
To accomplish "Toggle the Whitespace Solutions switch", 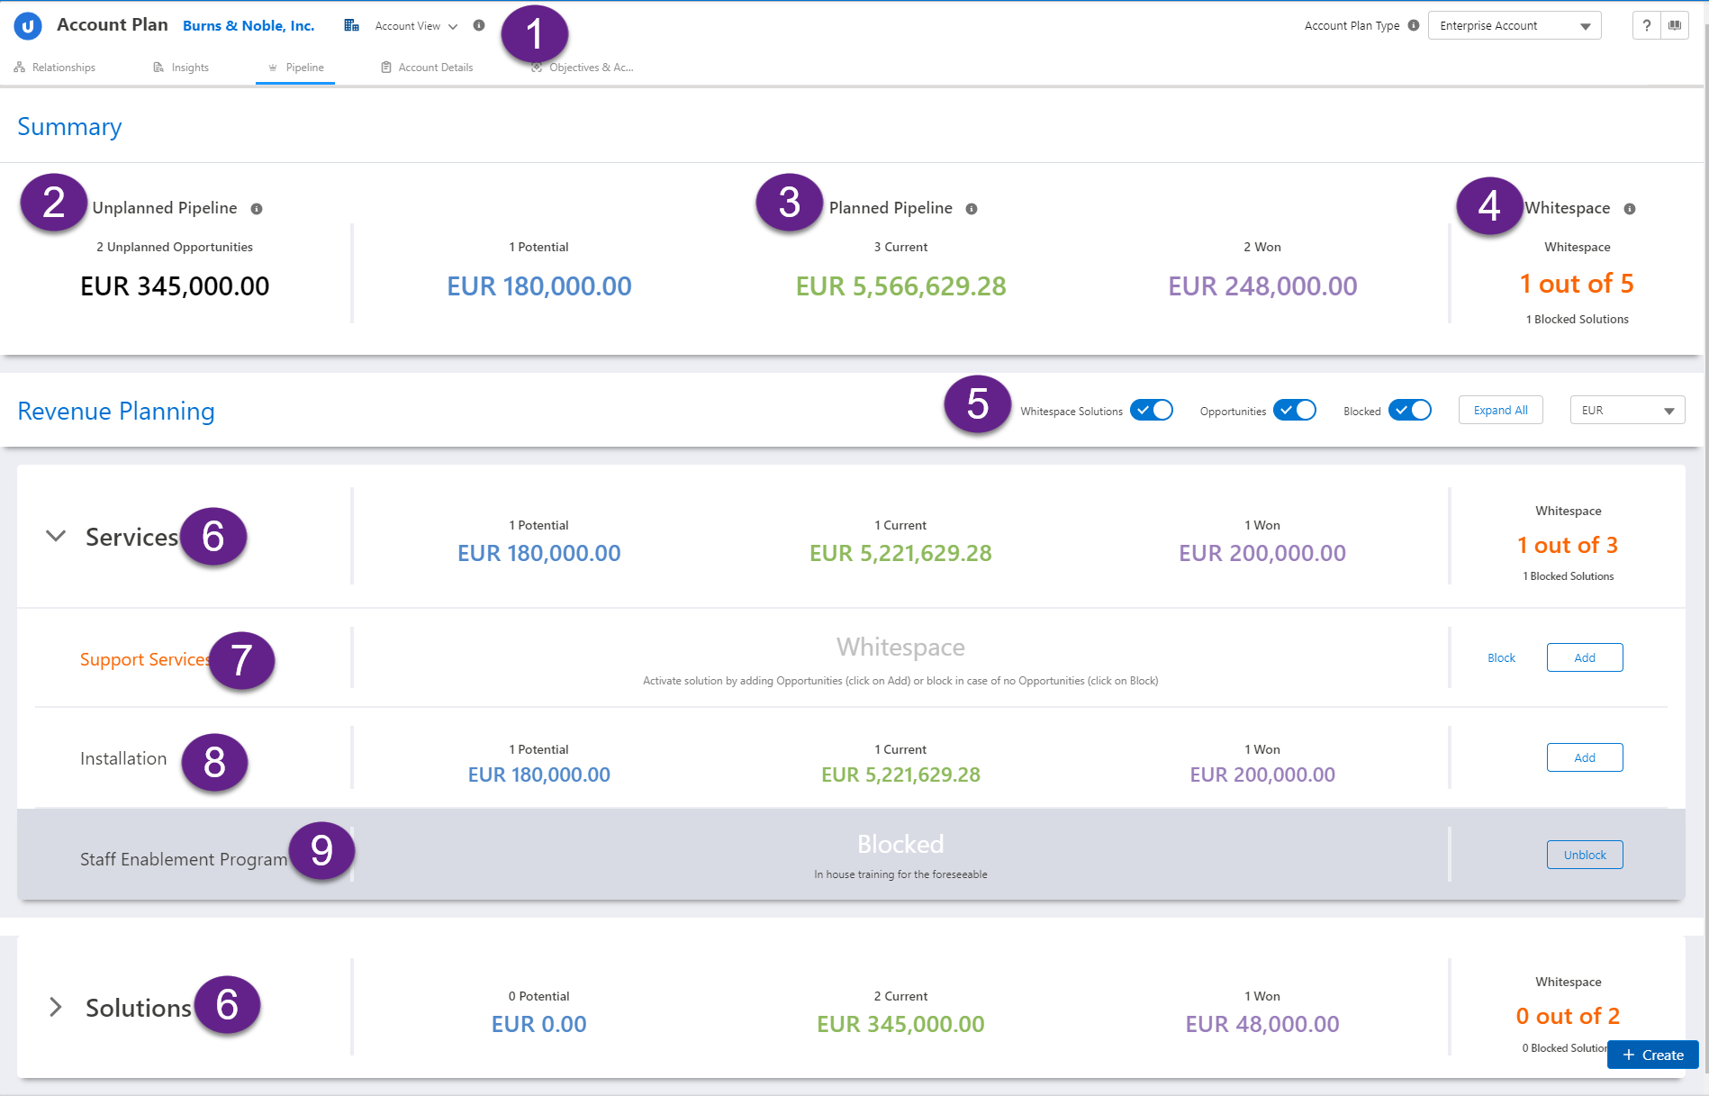I will (x=1152, y=411).
